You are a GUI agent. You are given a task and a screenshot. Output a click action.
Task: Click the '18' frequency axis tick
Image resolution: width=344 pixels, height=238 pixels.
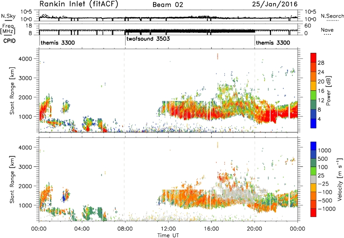click(29, 26)
